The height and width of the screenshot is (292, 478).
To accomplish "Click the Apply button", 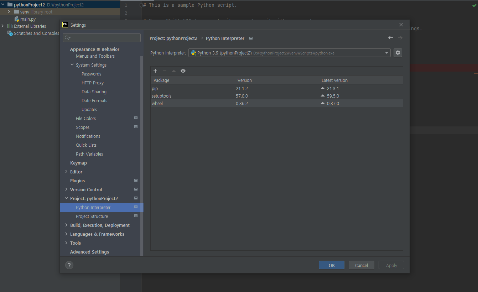I will click(391, 265).
